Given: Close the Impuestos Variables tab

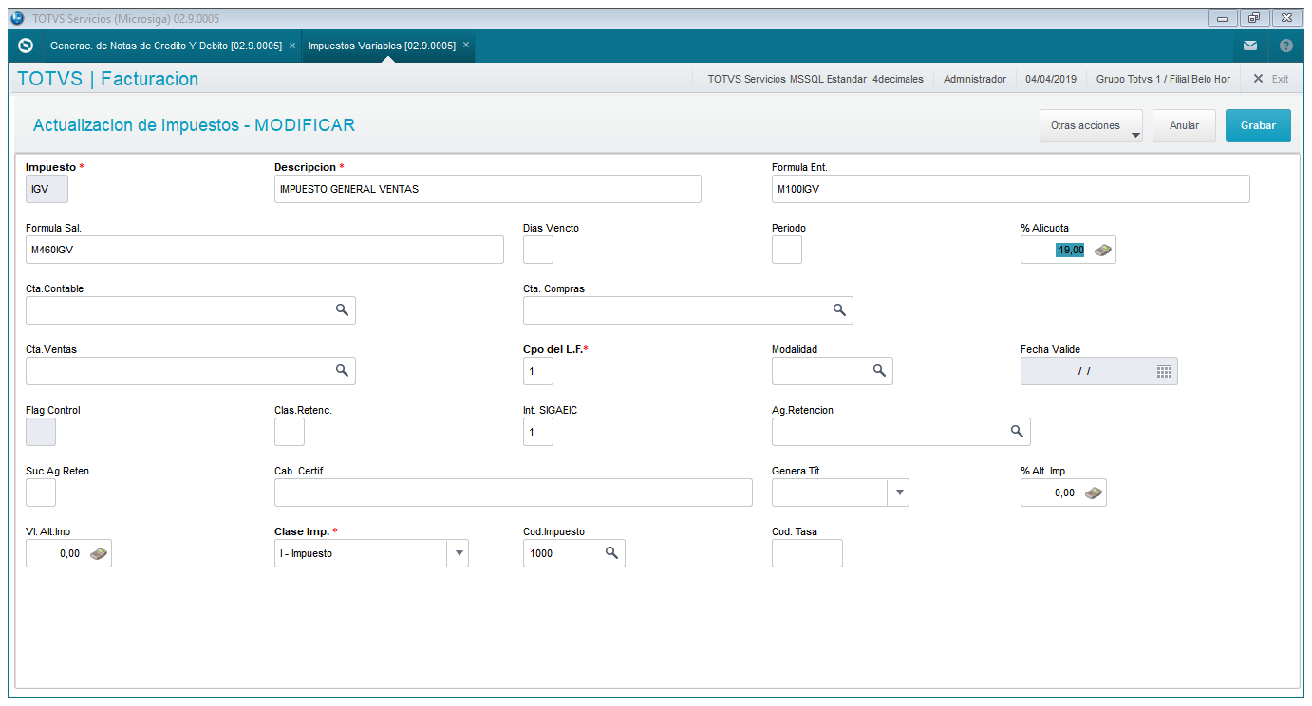Looking at the screenshot, I should (x=466, y=46).
